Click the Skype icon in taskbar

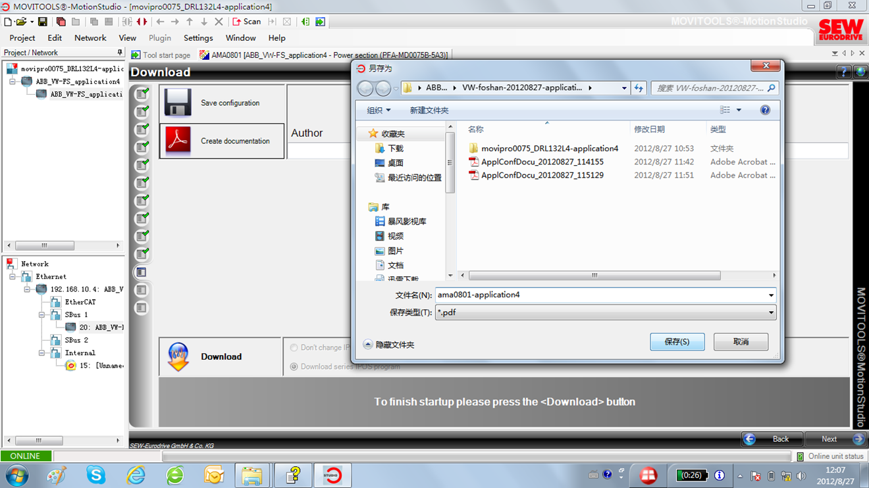click(96, 475)
